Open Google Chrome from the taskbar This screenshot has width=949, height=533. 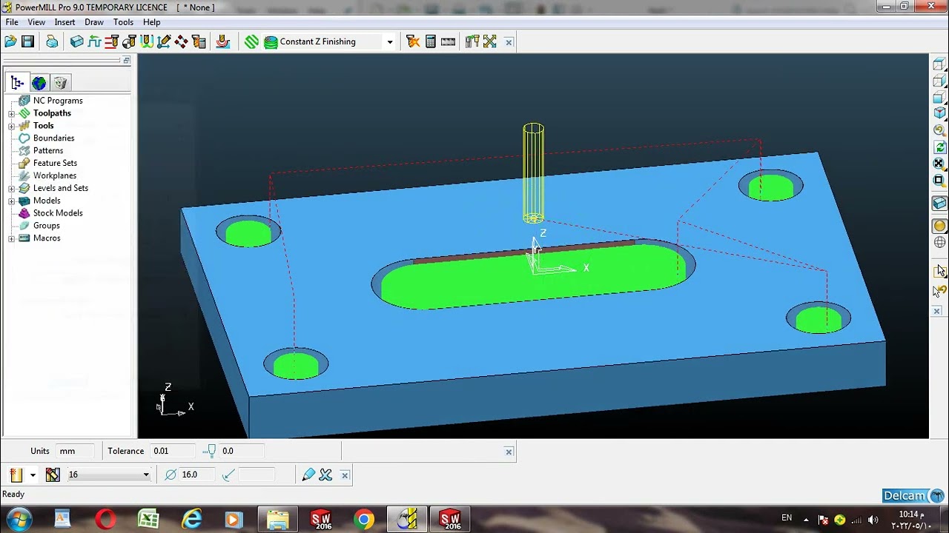click(x=363, y=520)
